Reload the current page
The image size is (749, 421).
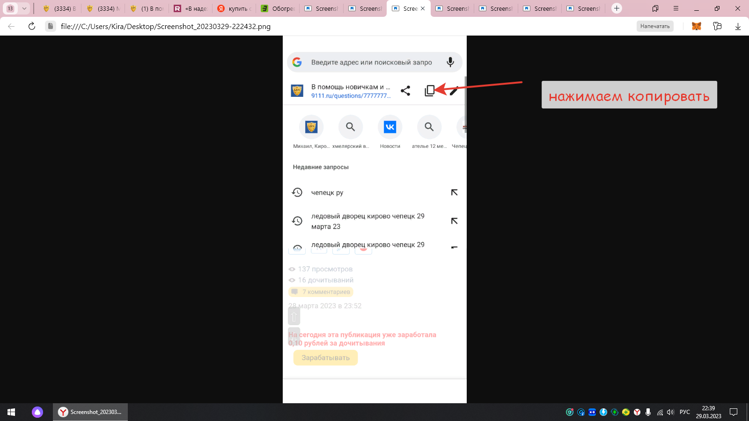(x=32, y=26)
